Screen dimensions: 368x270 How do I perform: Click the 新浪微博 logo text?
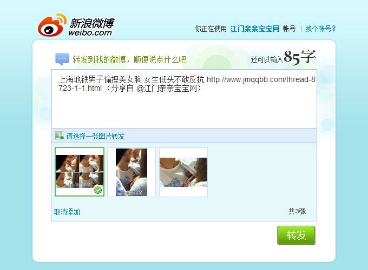click(x=92, y=23)
